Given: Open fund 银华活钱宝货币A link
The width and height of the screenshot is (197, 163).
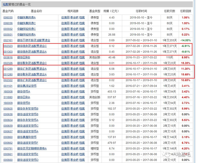Looking at the screenshot, I should (x=28, y=131).
